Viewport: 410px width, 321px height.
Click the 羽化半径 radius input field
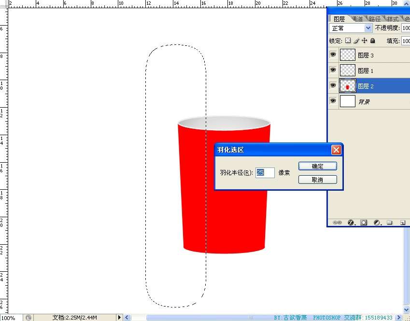(x=265, y=173)
